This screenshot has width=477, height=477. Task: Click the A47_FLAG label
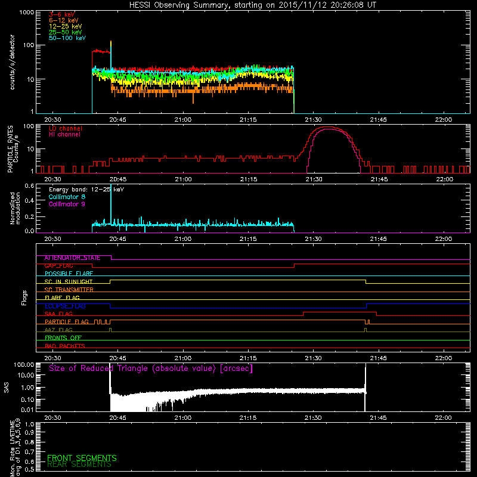tap(58, 330)
